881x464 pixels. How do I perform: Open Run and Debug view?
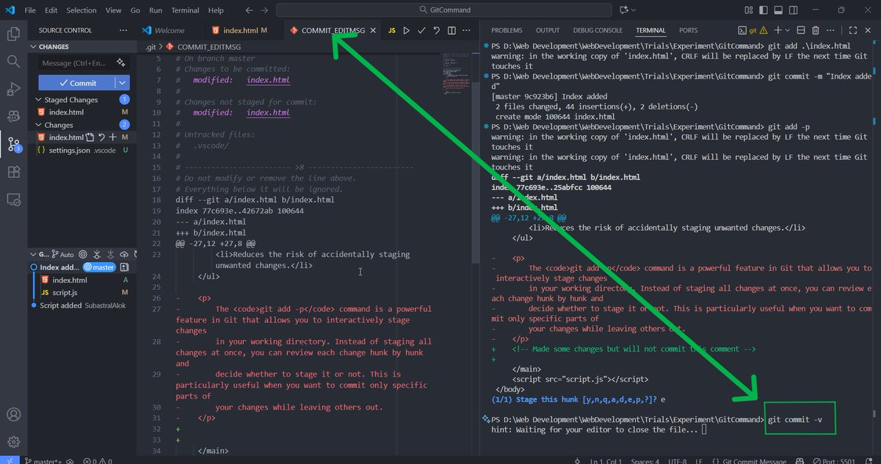click(12, 89)
